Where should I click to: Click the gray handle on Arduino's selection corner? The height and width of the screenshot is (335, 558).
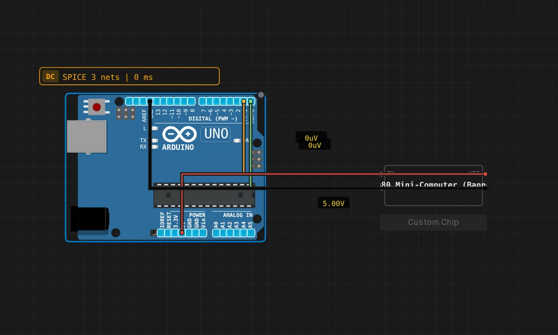tap(261, 95)
